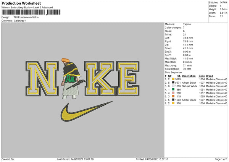This screenshot has height=162, width=229.
Task: Click the Width value 5.81 in
Action: click(x=223, y=13)
